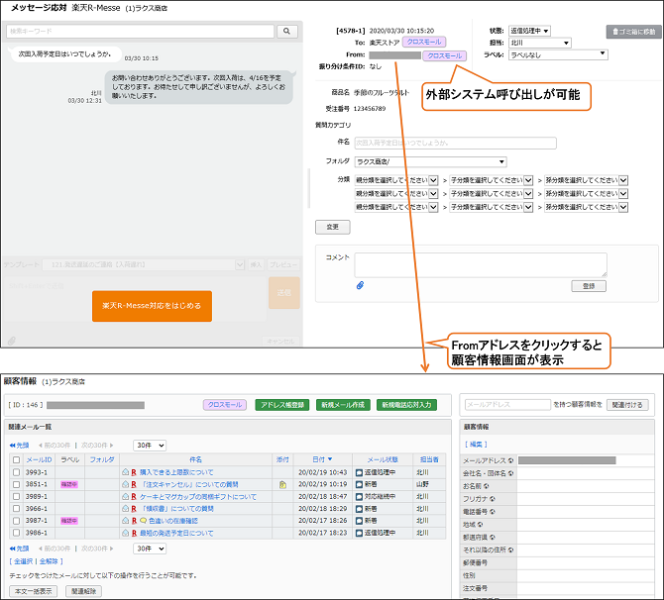Open the フォルダ dropdown ラクス商店/
The image size is (664, 600).
click(431, 161)
